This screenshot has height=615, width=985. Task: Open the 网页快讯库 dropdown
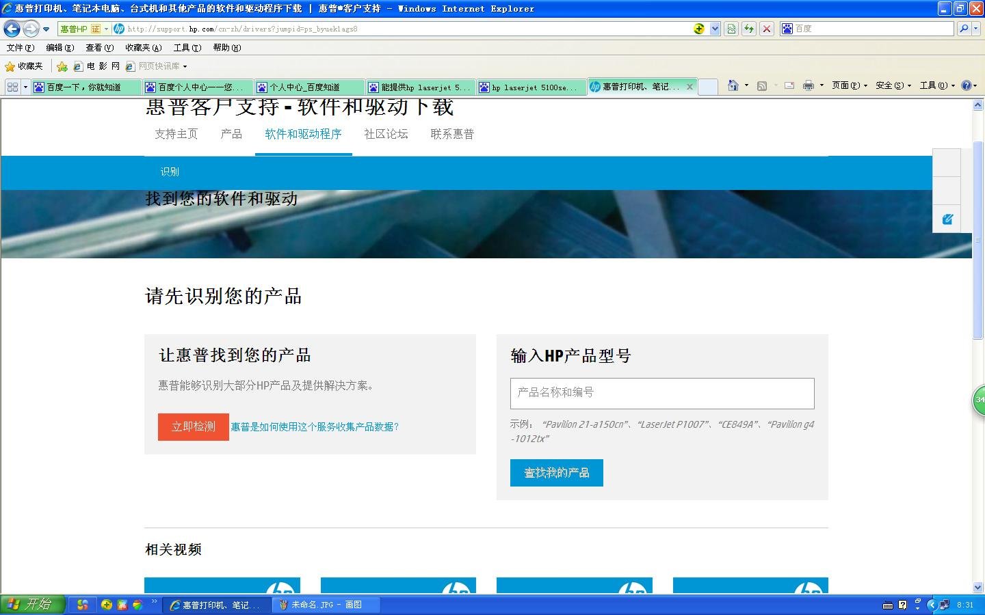[x=157, y=66]
